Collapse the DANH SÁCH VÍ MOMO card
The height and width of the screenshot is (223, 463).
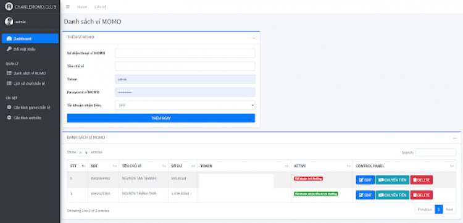455,138
